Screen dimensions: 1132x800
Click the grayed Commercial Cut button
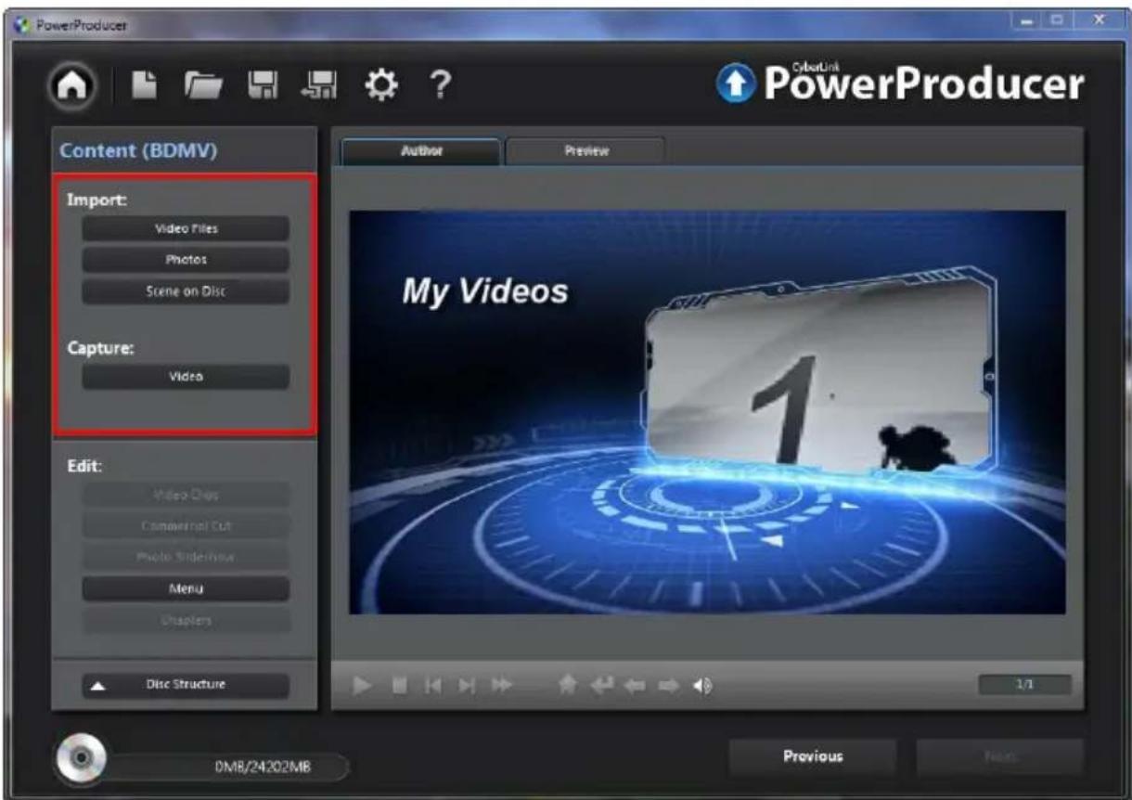186,526
